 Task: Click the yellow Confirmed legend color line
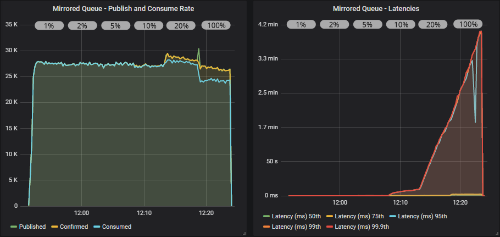click(x=54, y=227)
